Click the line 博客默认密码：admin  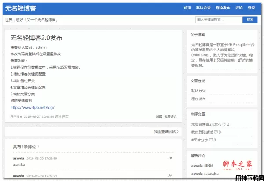coord(28,47)
